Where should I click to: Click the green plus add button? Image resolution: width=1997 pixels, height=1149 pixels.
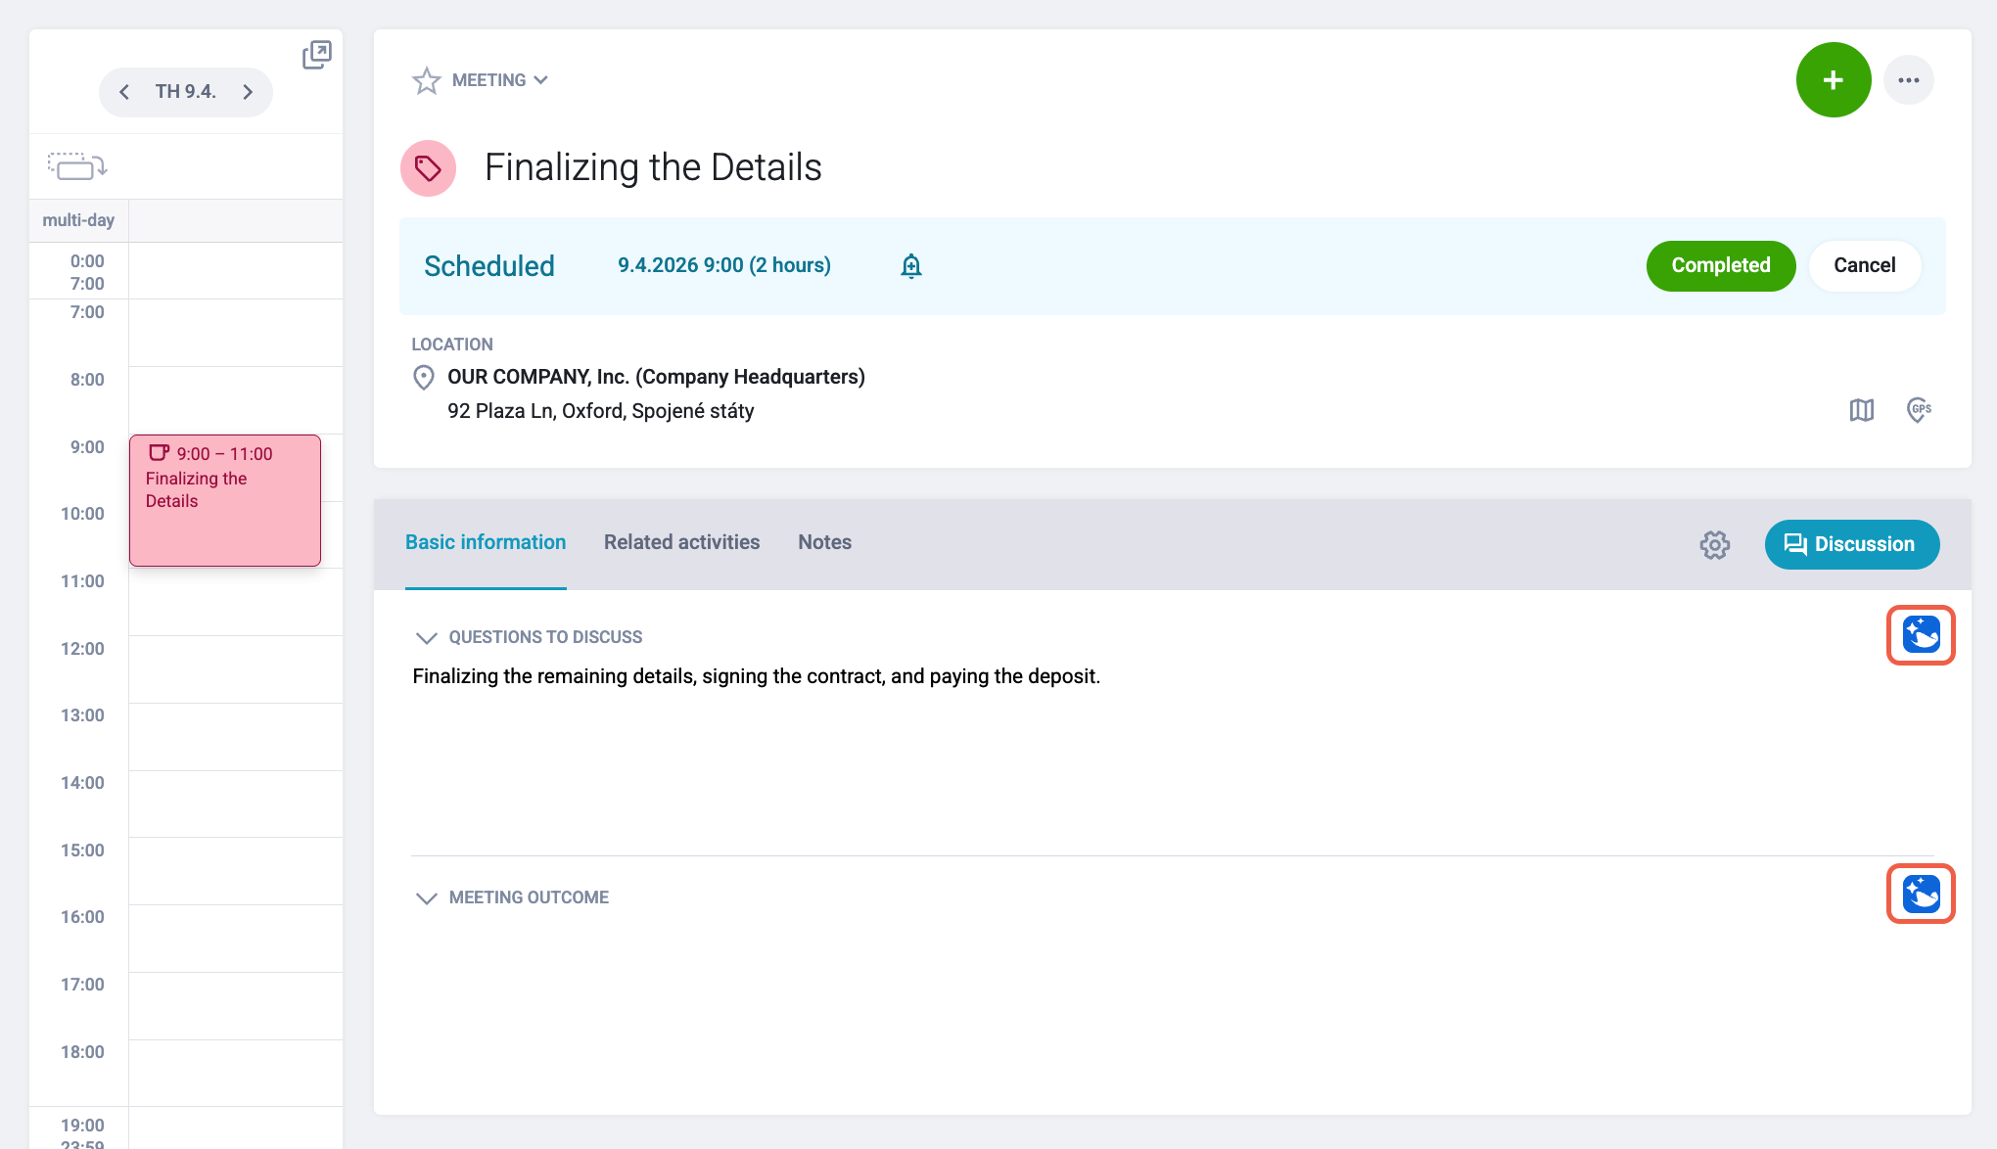pos(1833,80)
